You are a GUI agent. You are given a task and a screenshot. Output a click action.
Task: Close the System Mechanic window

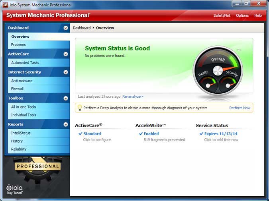click(259, 4)
